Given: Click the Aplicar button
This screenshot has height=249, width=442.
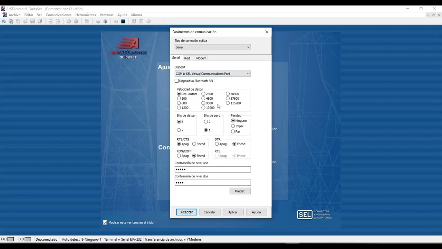Looking at the screenshot, I should pos(233,212).
